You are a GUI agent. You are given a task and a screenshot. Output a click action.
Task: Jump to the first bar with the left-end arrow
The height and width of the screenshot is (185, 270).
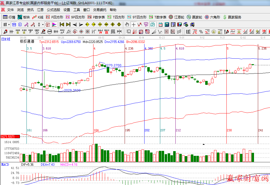click(x=62, y=25)
